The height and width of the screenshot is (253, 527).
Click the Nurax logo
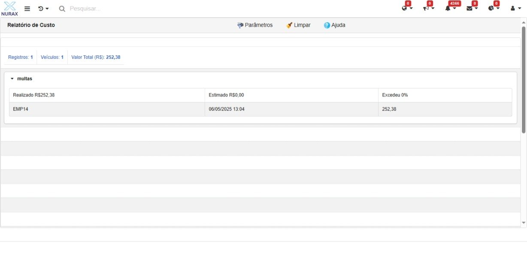(x=9, y=8)
